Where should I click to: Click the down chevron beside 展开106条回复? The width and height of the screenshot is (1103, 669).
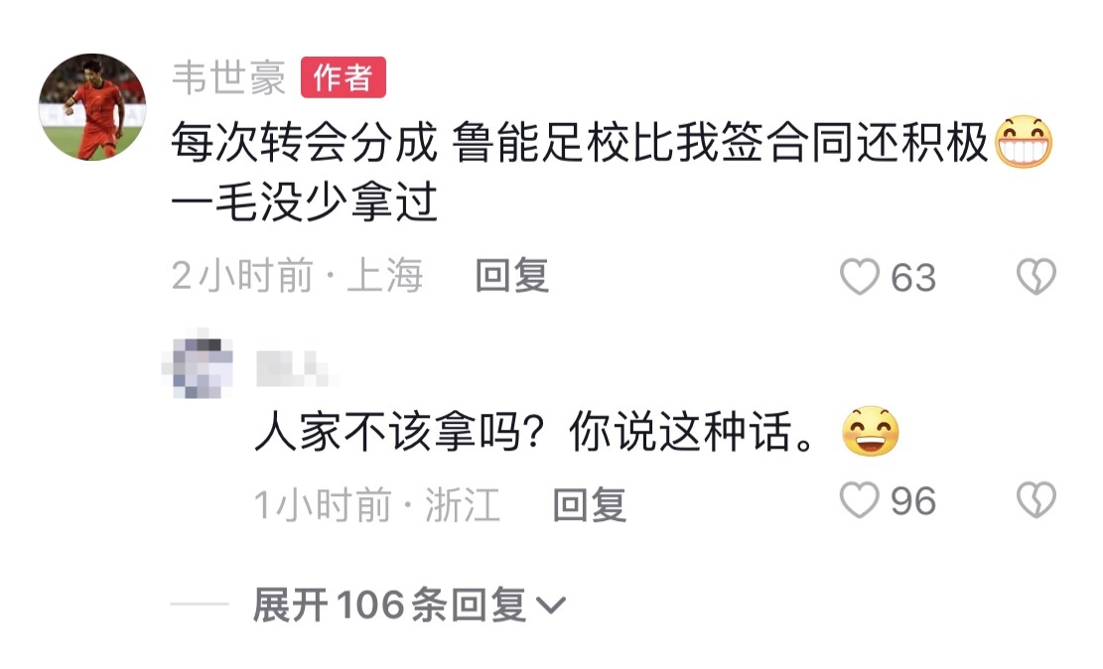pos(551,604)
